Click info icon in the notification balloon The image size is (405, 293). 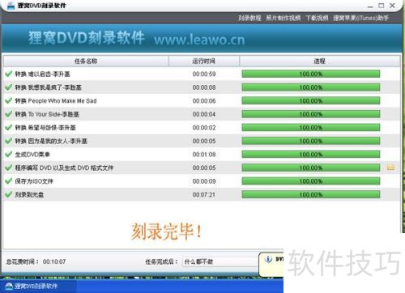pyautogui.click(x=268, y=259)
